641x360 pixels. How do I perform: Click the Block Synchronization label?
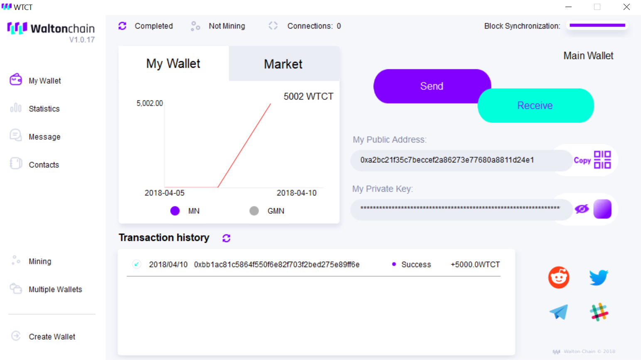(522, 26)
